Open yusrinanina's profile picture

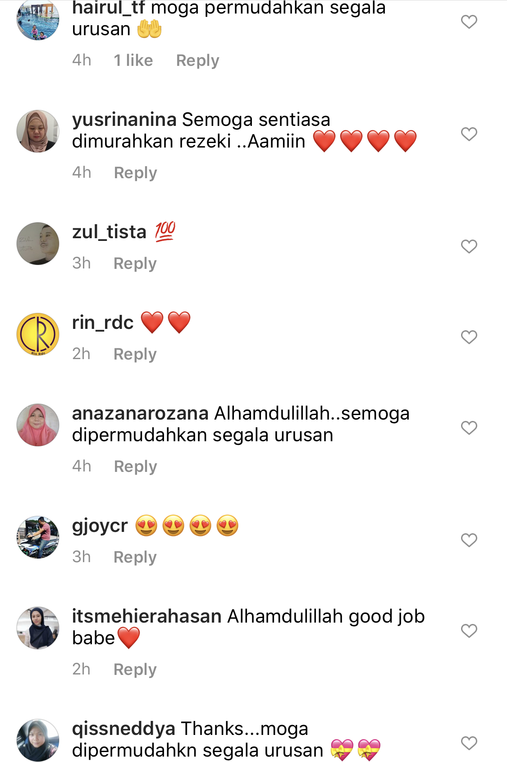tap(38, 131)
